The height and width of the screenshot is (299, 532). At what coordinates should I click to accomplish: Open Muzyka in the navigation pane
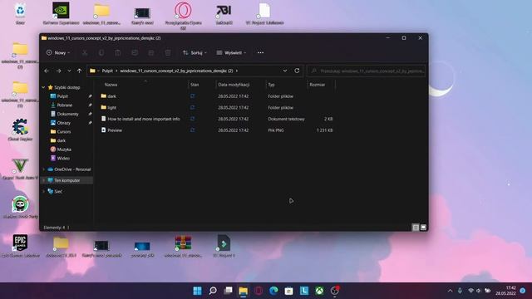coord(61,149)
